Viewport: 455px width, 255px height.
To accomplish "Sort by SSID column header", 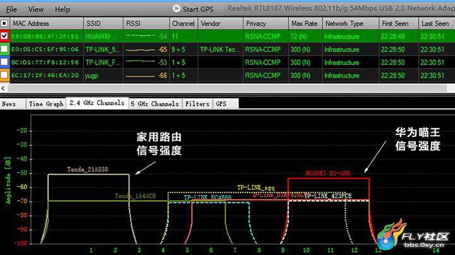I will (103, 23).
